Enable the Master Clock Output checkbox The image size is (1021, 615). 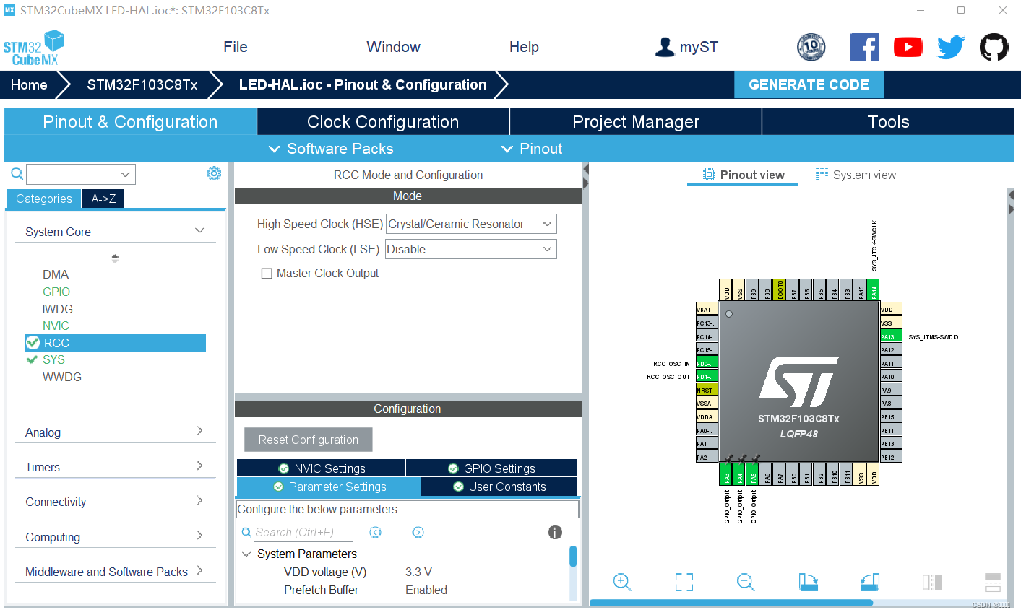tap(267, 274)
